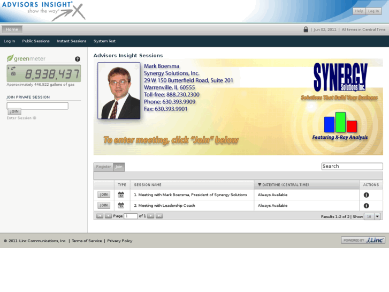Go to next page pagination arrow

pyautogui.click(x=150, y=216)
